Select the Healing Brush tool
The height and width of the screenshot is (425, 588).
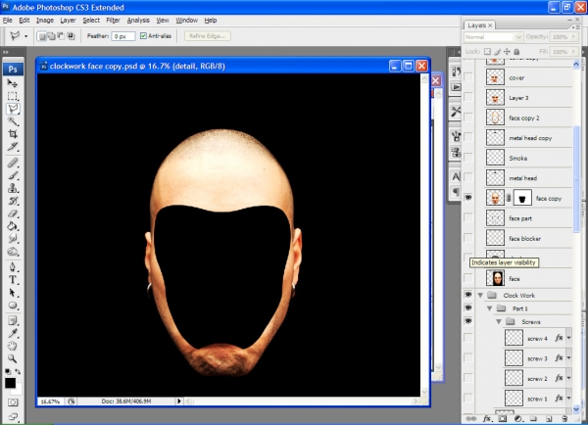13,163
